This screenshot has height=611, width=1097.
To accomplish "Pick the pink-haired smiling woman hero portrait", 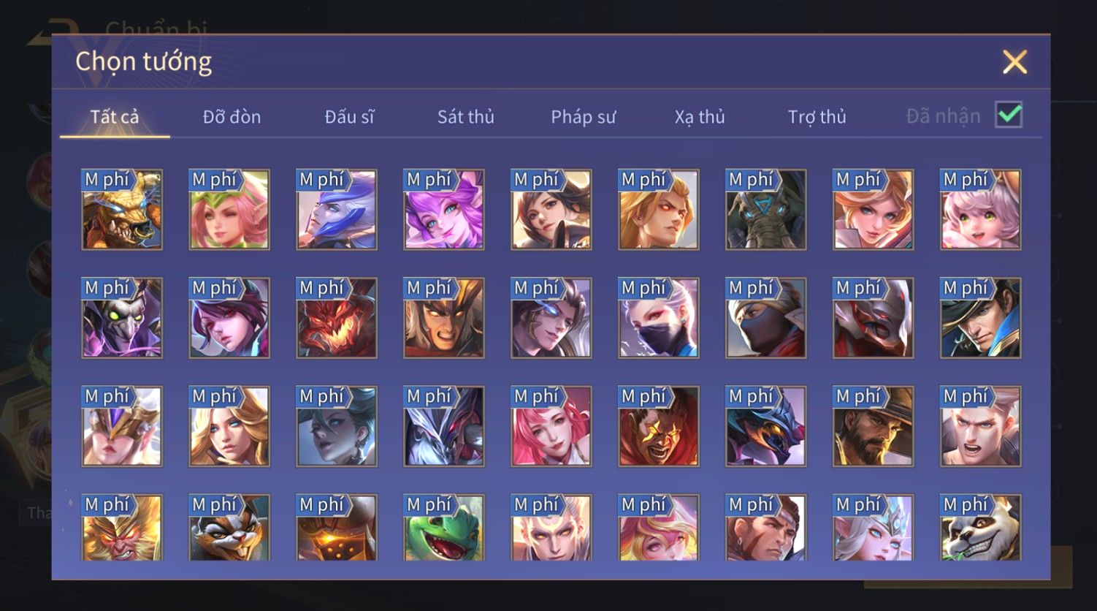I will tap(551, 426).
